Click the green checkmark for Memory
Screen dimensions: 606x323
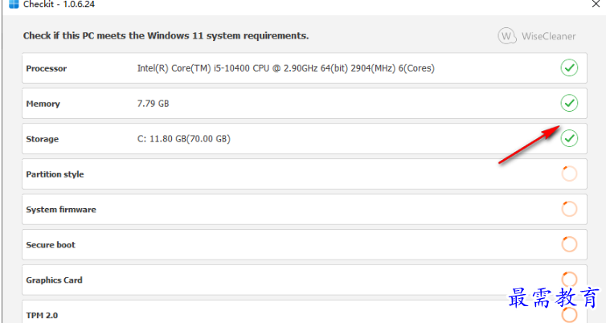(x=569, y=103)
